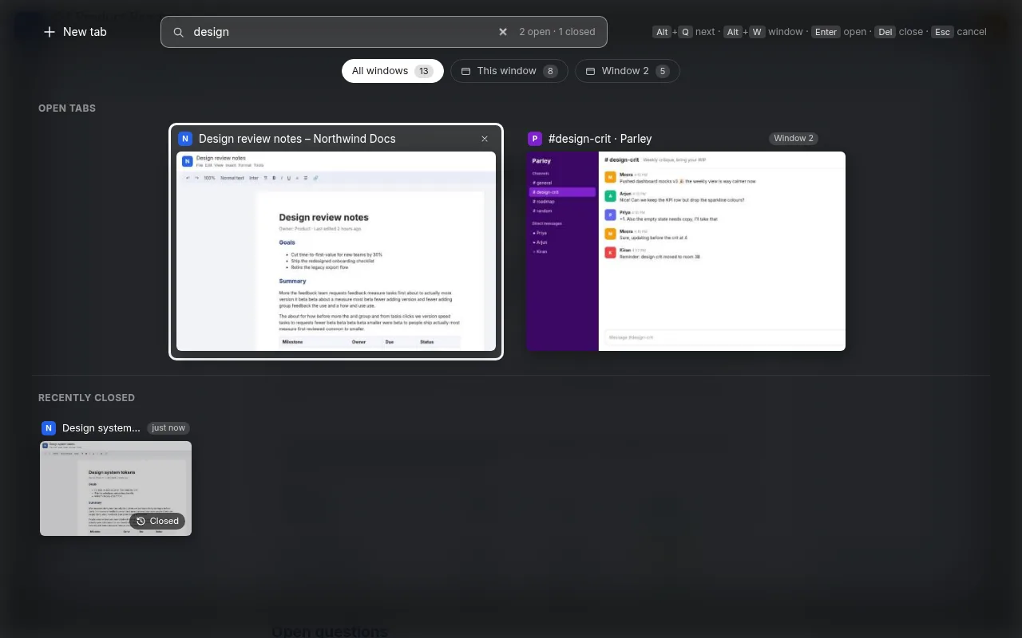Click the Enter keycap hint

pyautogui.click(x=826, y=32)
